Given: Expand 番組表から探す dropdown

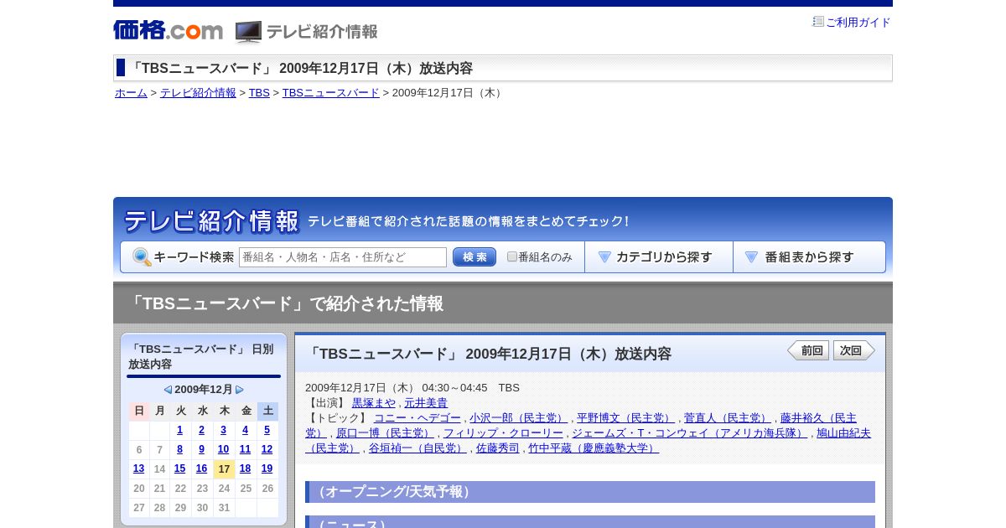Looking at the screenshot, I should pos(809,257).
